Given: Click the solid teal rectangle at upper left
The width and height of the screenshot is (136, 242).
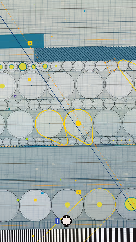Looking at the screenshot, I should tap(22, 41).
